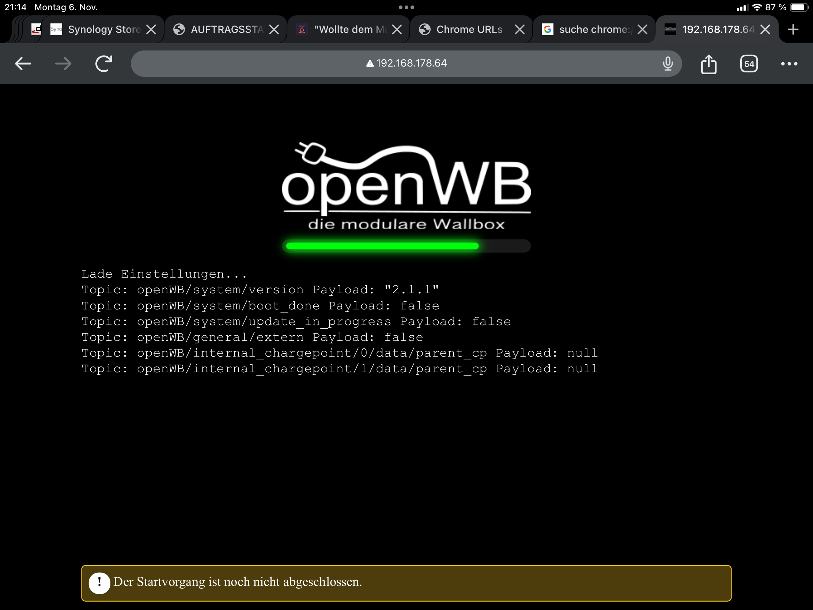Tap the iPad multitasking three dots
813x610 pixels.
(x=406, y=7)
